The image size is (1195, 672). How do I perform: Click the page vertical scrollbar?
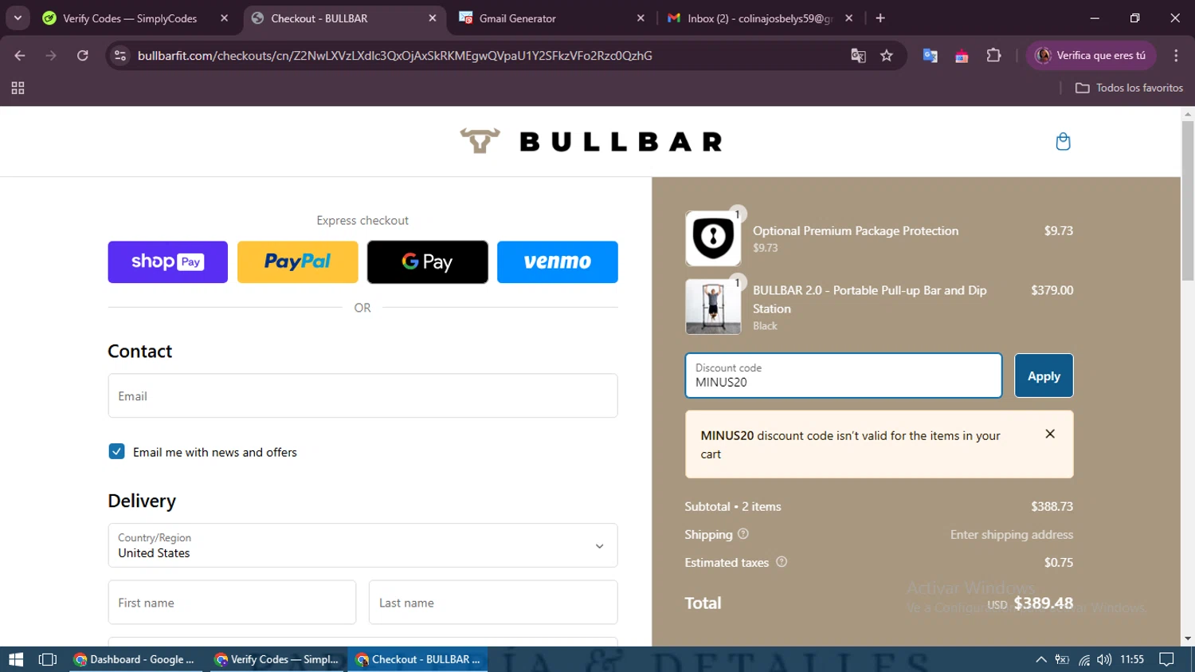[1188, 199]
